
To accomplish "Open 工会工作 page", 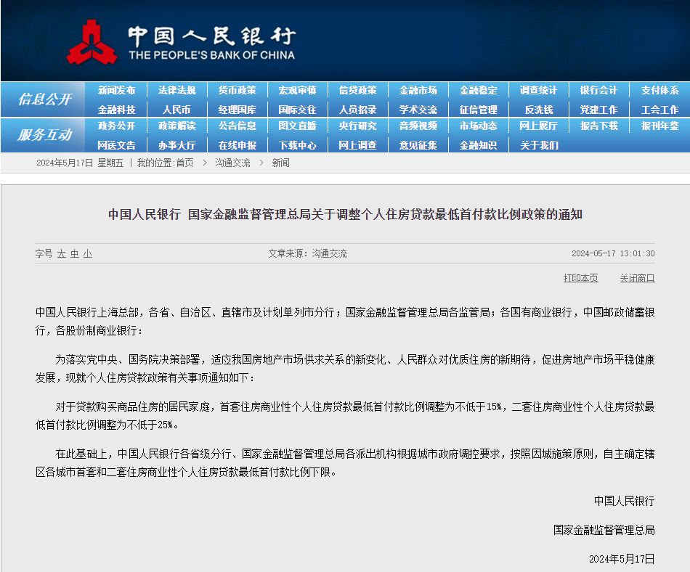I will pos(659,110).
